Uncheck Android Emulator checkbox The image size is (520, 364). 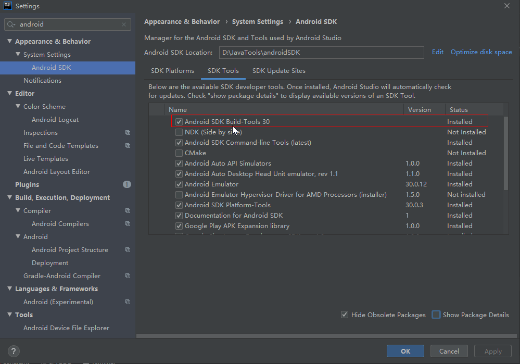tap(179, 184)
